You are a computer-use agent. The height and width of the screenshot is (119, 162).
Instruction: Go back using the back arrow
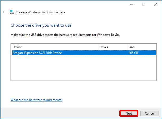click(4, 12)
